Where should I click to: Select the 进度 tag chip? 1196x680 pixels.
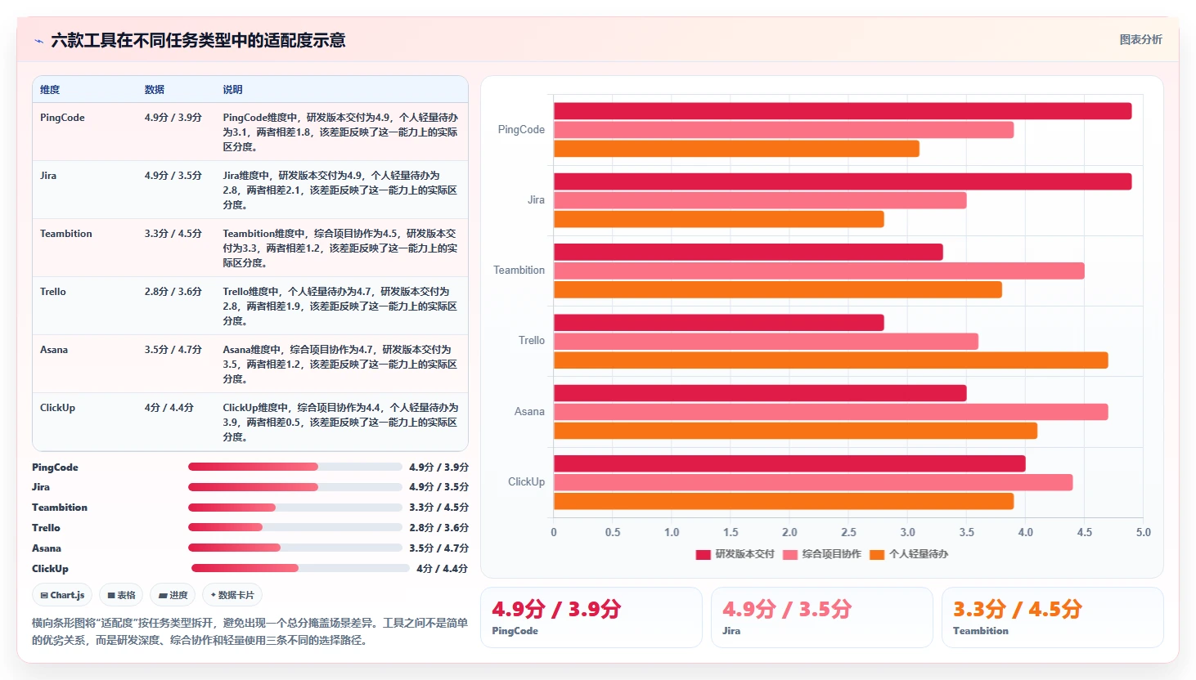point(173,595)
